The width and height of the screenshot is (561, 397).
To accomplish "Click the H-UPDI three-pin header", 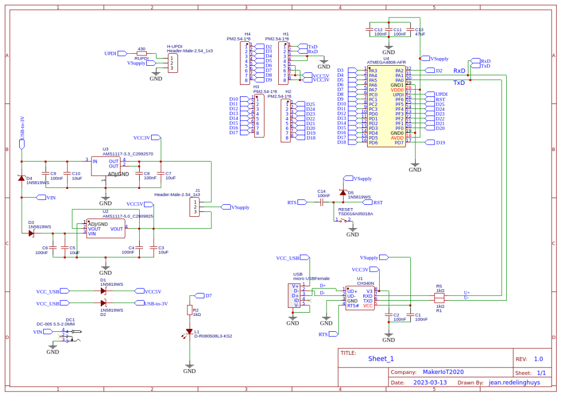I will pos(173,64).
